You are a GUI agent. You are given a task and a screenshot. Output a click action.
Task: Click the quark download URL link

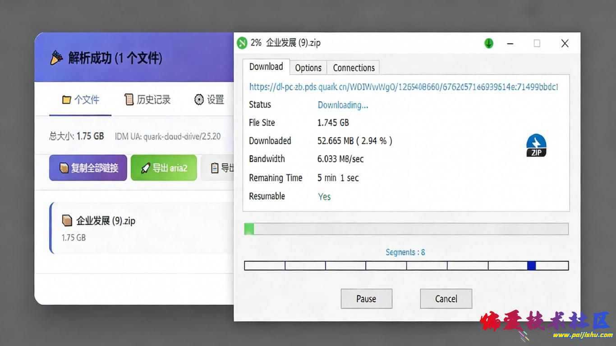[x=404, y=86]
